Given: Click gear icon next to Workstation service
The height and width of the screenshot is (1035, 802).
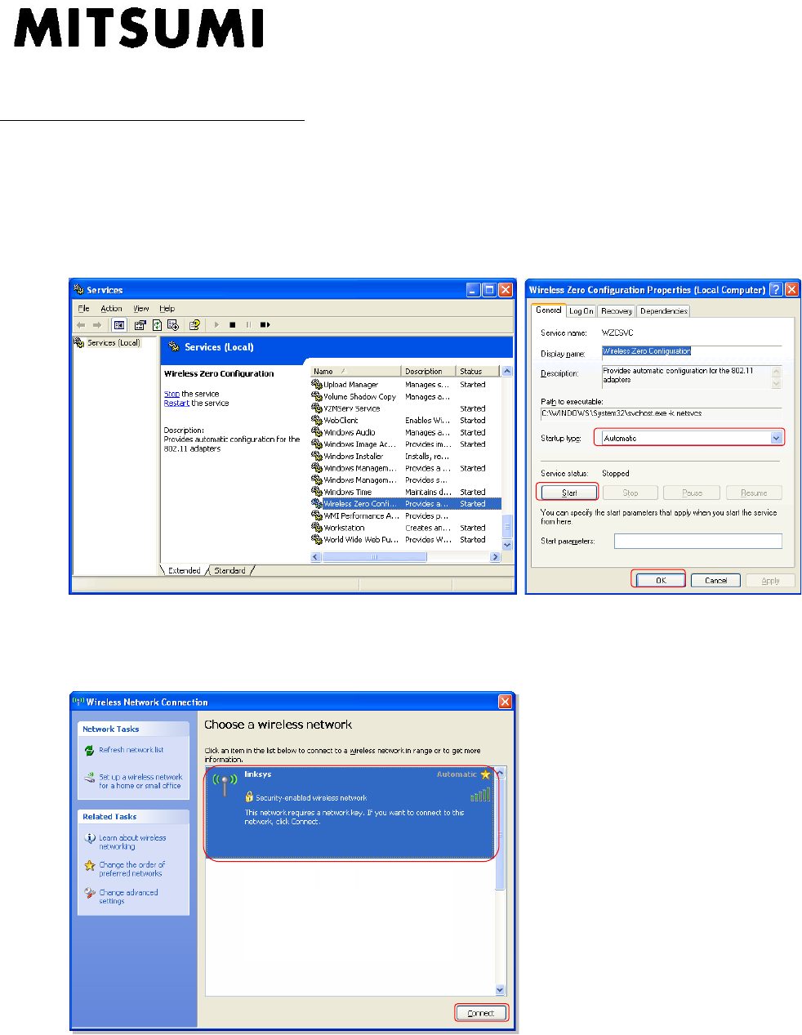Looking at the screenshot, I should point(317,528).
